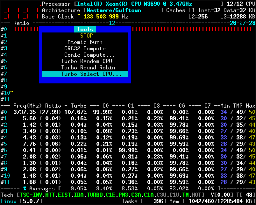Image resolution: width=256 pixels, height=205 pixels.
Task: Click C3A technology flag
Action: coord(136,195)
